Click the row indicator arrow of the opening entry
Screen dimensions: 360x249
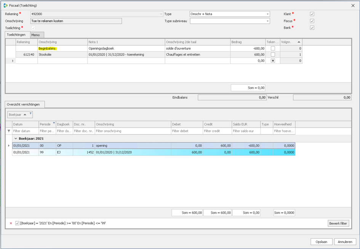click(9, 146)
